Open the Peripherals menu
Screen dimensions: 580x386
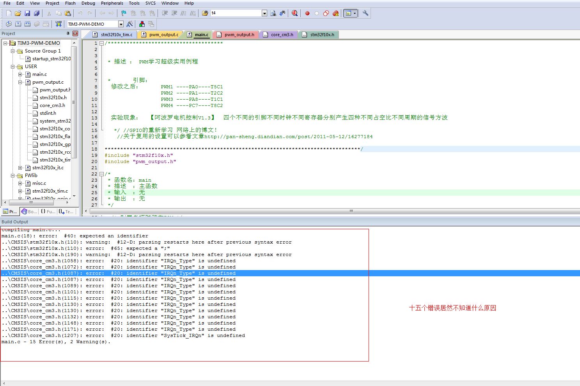[112, 3]
